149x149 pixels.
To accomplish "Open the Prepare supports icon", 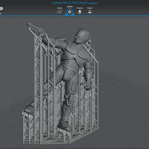I will 80,12.
